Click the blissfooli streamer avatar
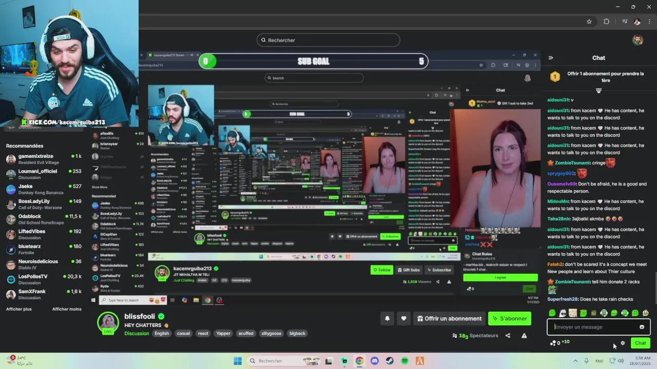Image resolution: width=657 pixels, height=369 pixels. [x=108, y=322]
